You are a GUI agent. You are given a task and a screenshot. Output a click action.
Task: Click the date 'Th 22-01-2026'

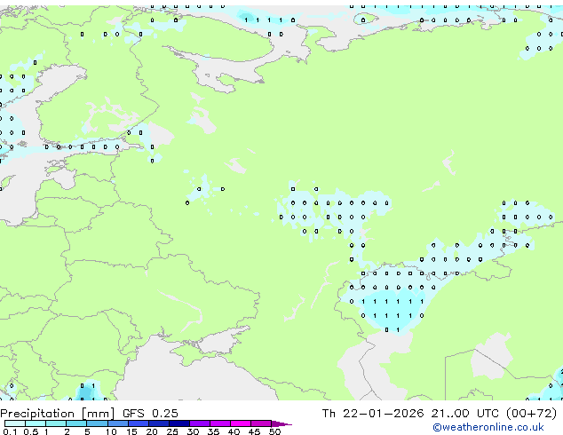373,414
